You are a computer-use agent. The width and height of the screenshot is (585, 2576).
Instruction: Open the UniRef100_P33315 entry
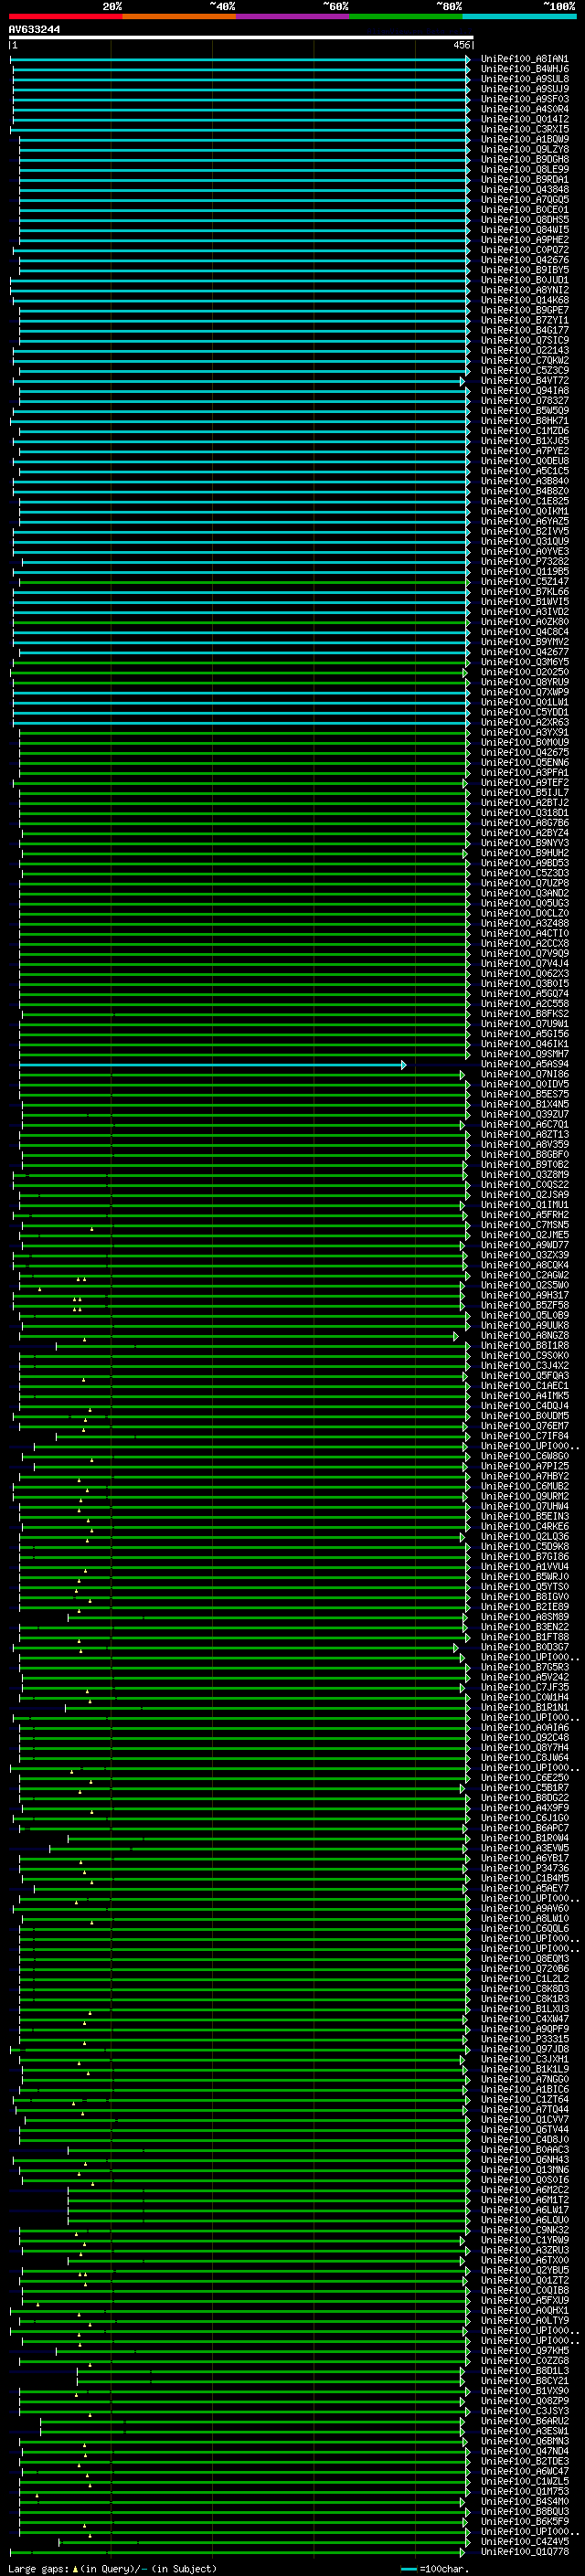[524, 2040]
